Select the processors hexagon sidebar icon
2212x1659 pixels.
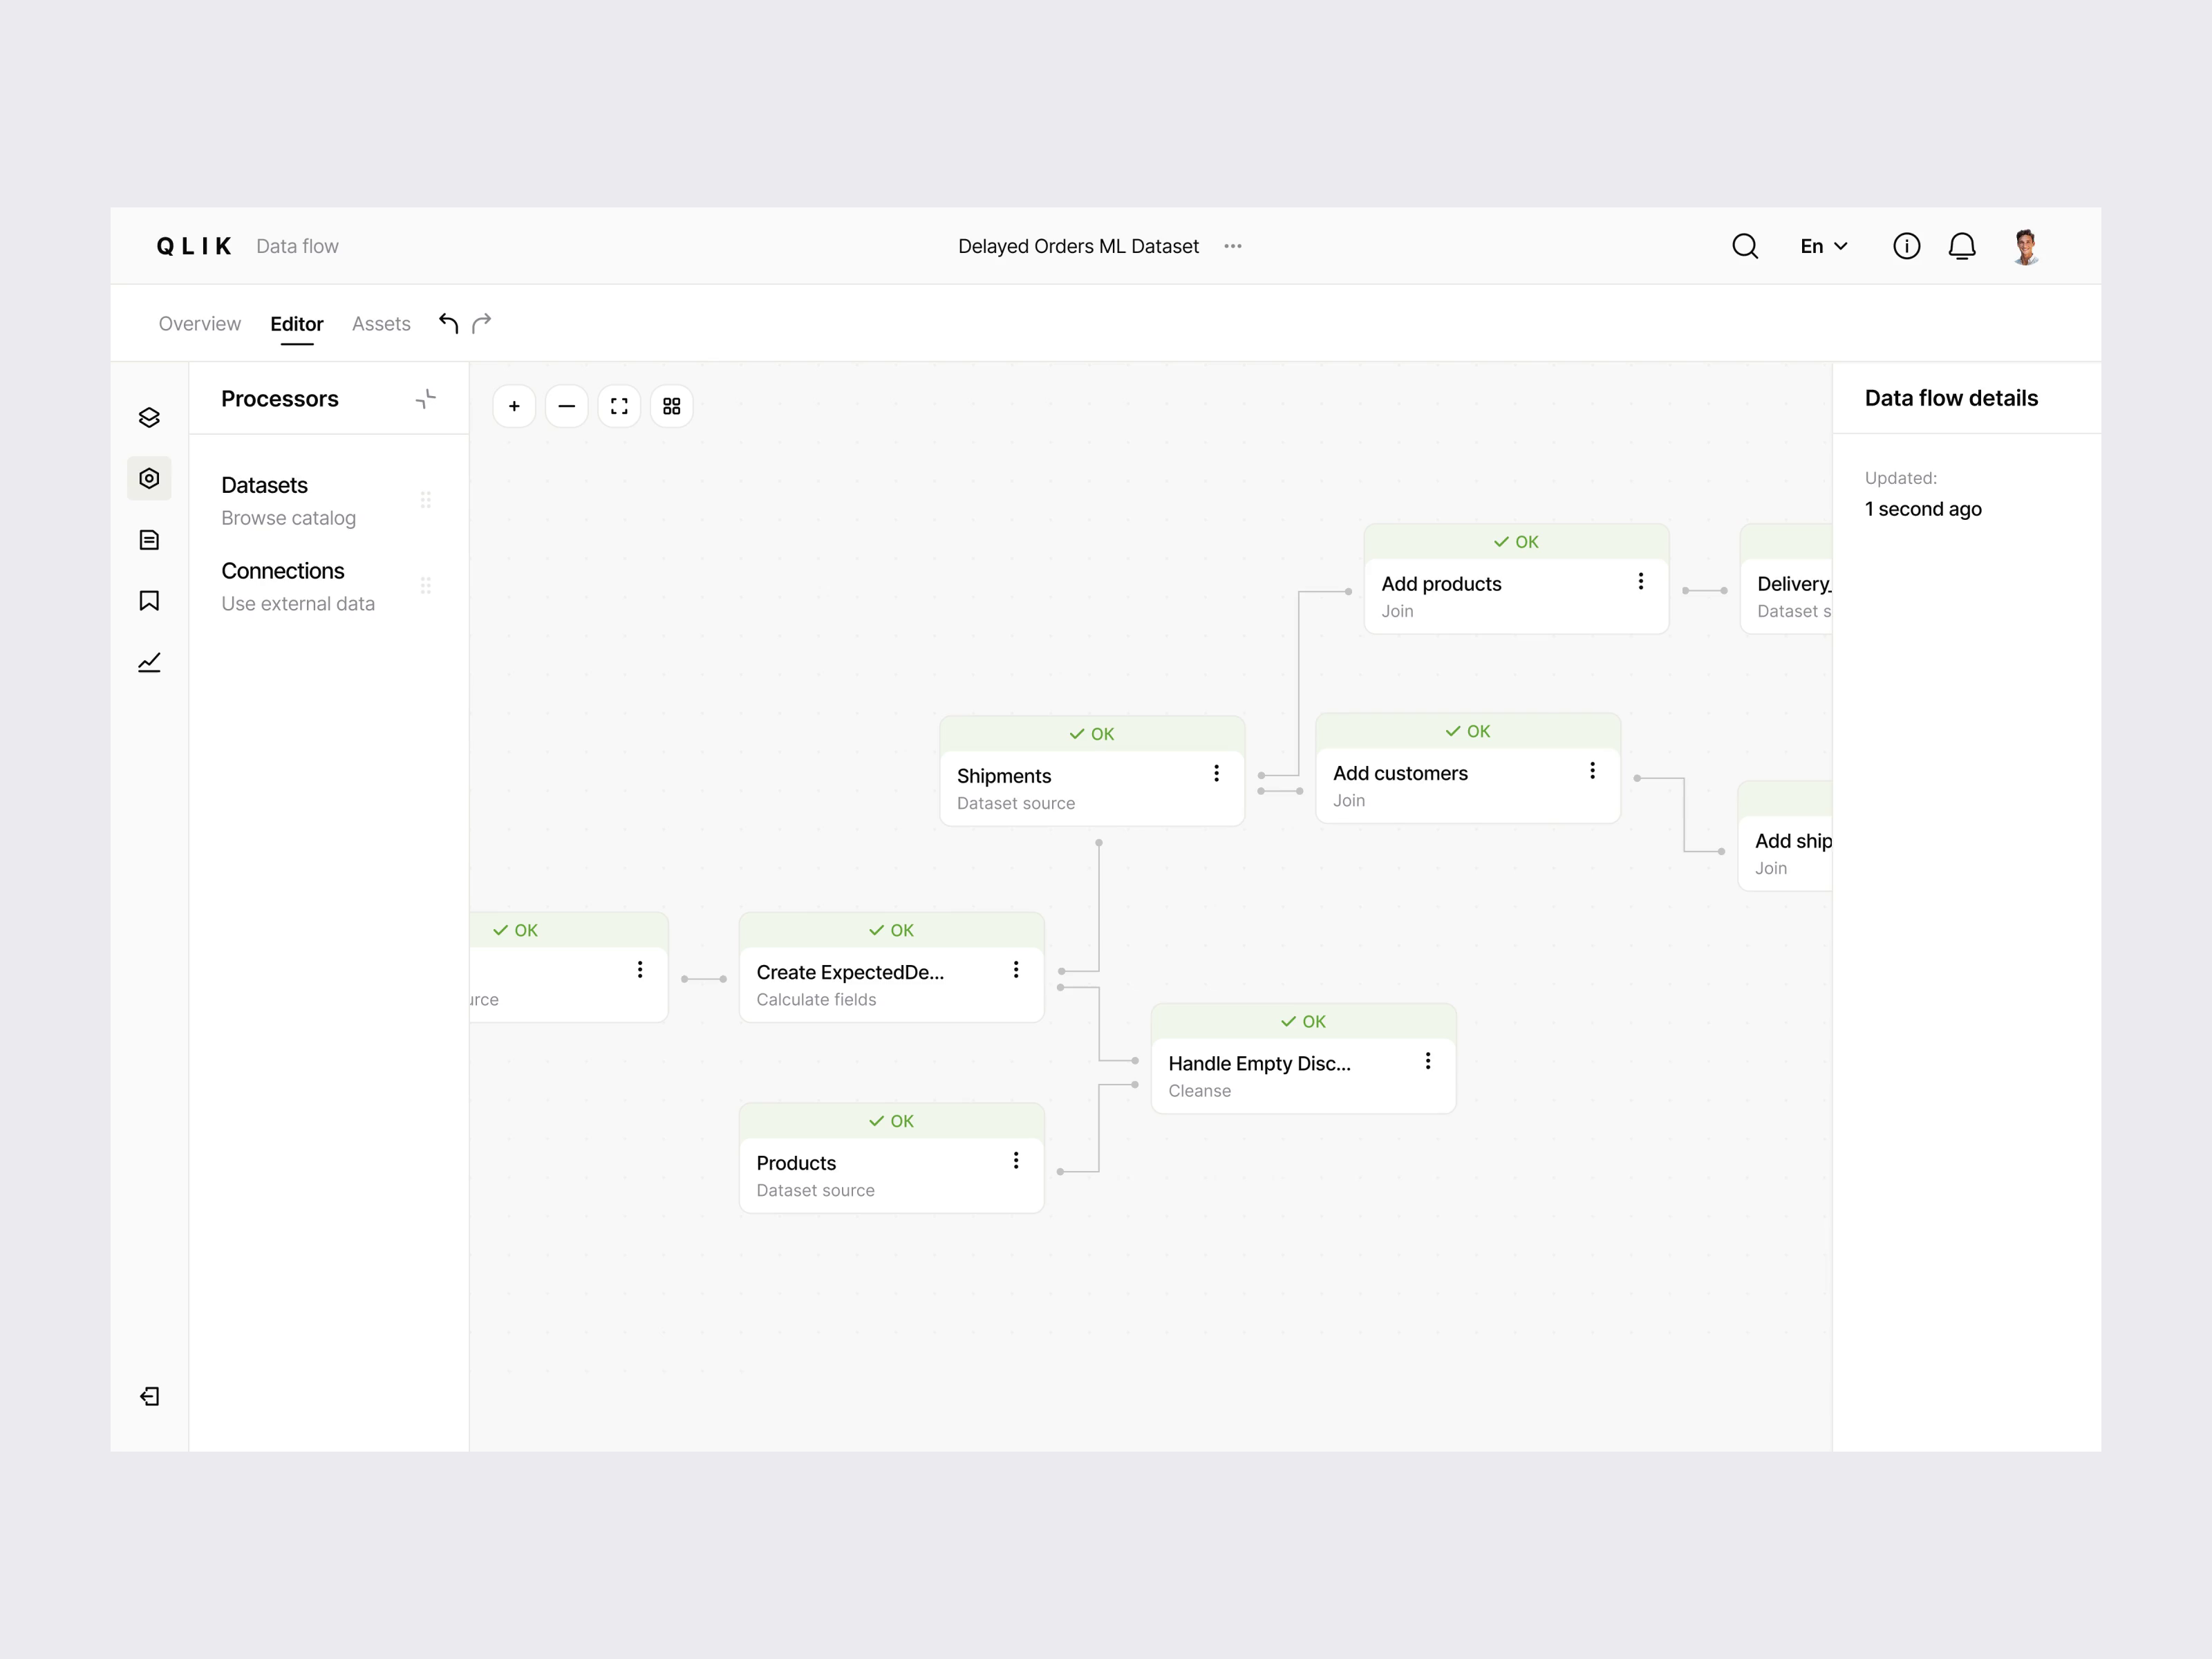click(149, 478)
